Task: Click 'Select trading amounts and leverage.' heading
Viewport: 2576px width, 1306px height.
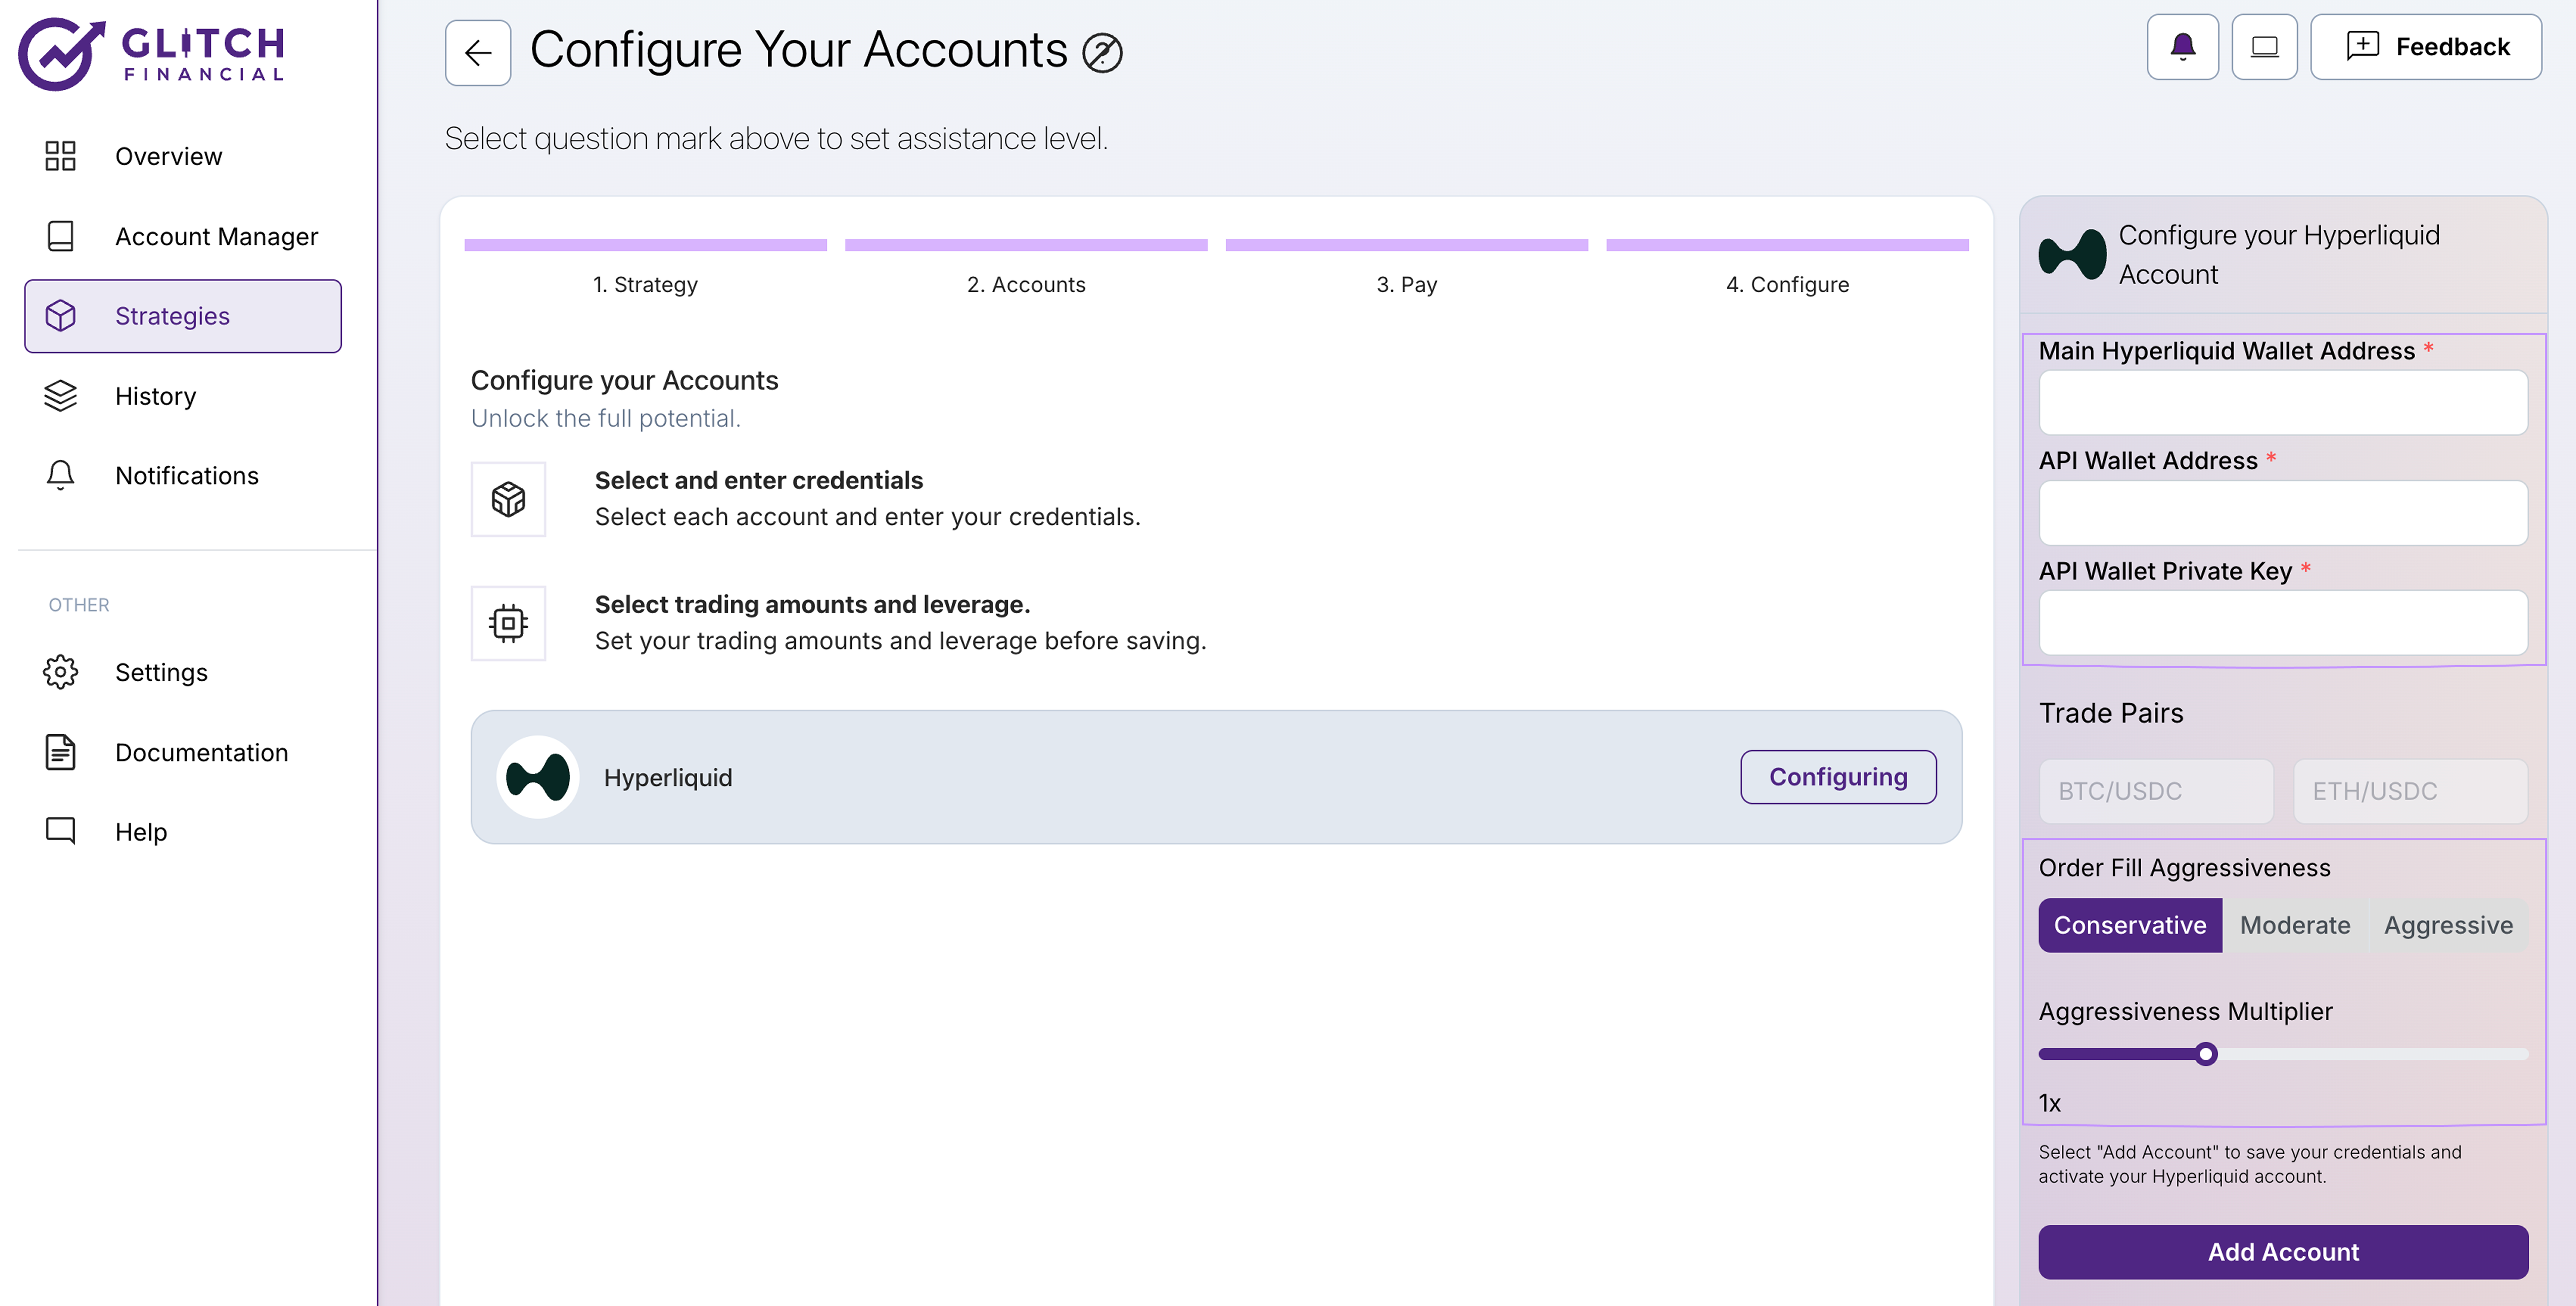Action: pos(812,604)
